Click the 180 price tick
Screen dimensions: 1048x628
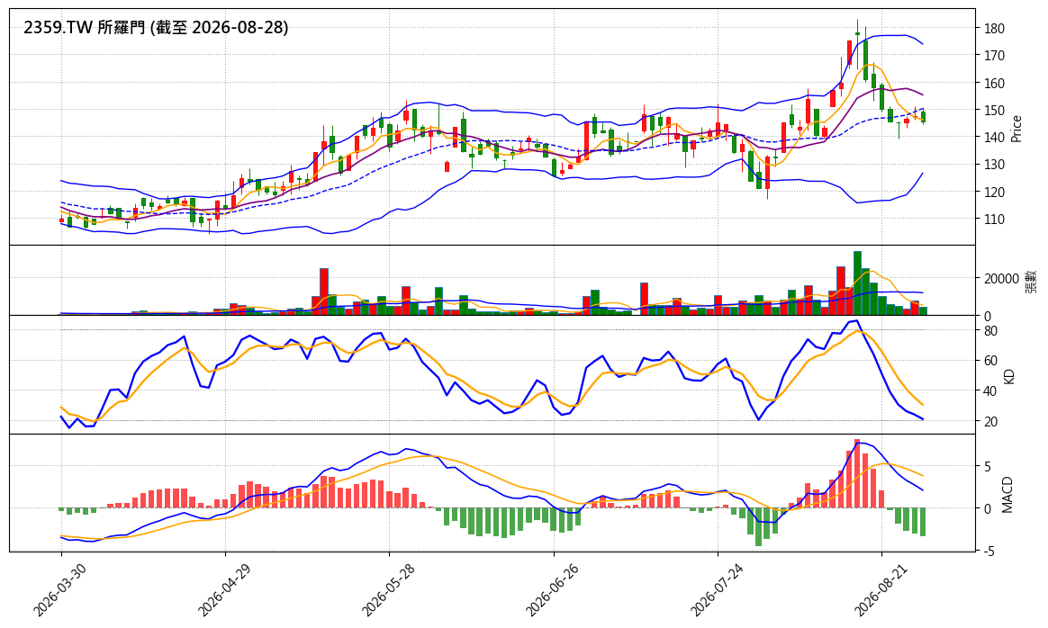click(x=994, y=29)
